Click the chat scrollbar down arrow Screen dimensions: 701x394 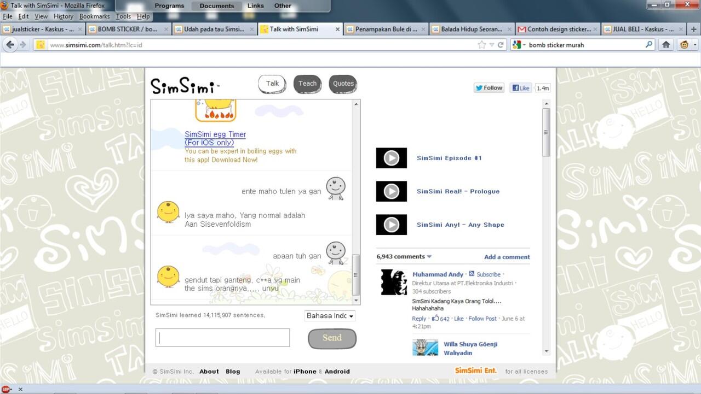[357, 300]
